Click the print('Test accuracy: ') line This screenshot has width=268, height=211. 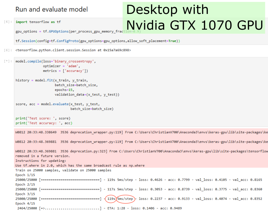(44, 123)
